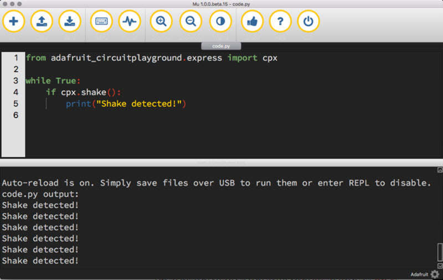443x280 pixels.
Task: Click the empty line 2 in the editor
Action: pyautogui.click(x=166, y=70)
